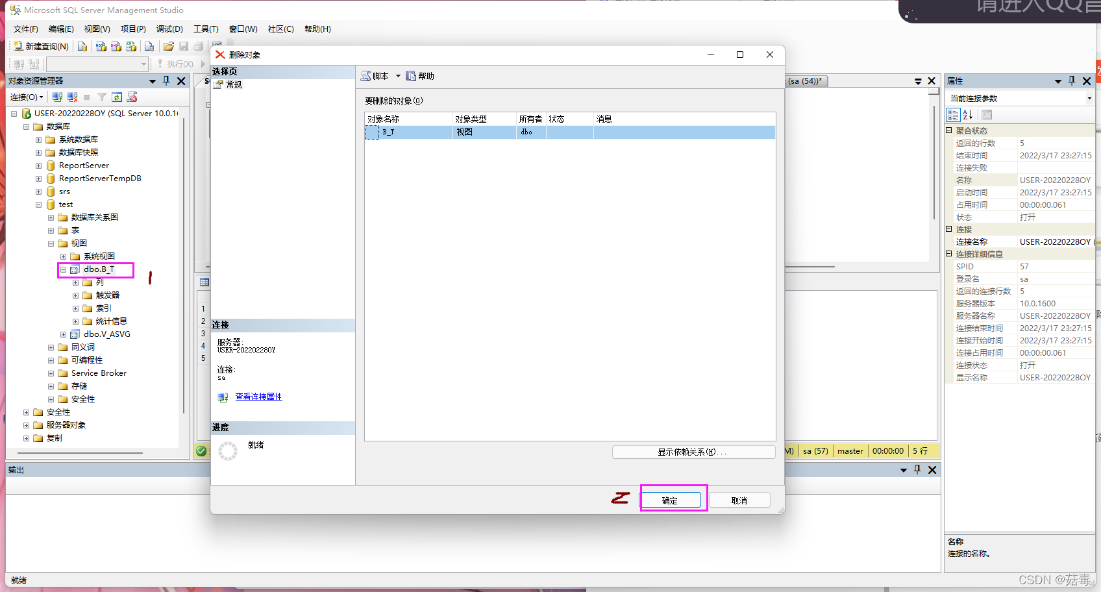The image size is (1101, 592).
Task: Click the 显示依赖关系 button
Action: click(693, 451)
